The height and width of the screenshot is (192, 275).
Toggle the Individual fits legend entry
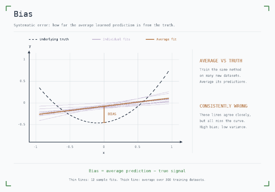tap(111, 39)
